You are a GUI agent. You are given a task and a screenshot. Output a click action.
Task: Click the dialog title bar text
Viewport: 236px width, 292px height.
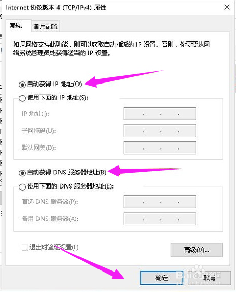coord(56,8)
